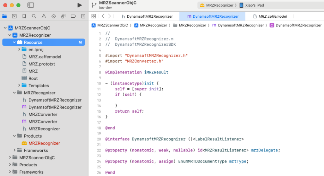Open the Issue navigator warning icon
Viewport: 324px width, 176px height.
pyautogui.click(x=44, y=16)
